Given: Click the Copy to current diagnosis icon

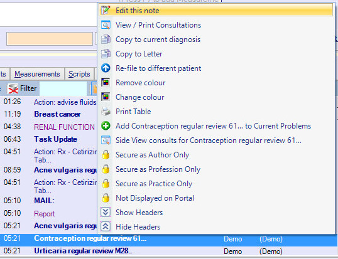Looking at the screenshot, I should pos(106,40).
